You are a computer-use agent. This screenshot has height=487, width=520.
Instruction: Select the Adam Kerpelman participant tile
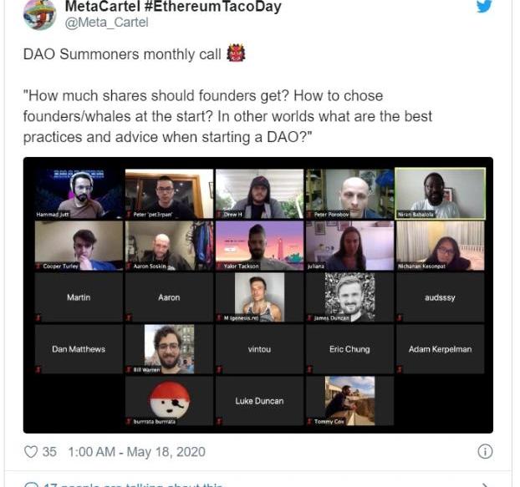click(440, 349)
